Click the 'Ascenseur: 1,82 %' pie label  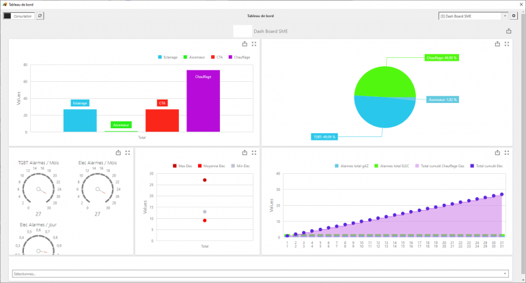(443, 100)
